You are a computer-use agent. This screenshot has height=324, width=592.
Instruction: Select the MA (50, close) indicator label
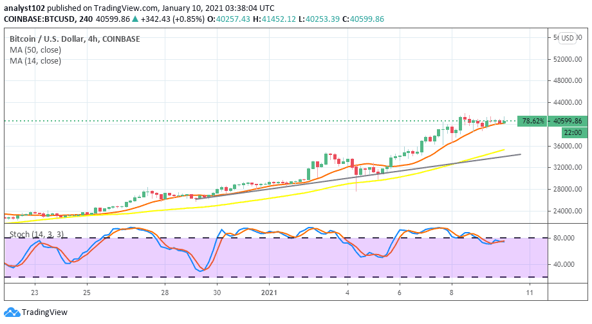pyautogui.click(x=35, y=50)
